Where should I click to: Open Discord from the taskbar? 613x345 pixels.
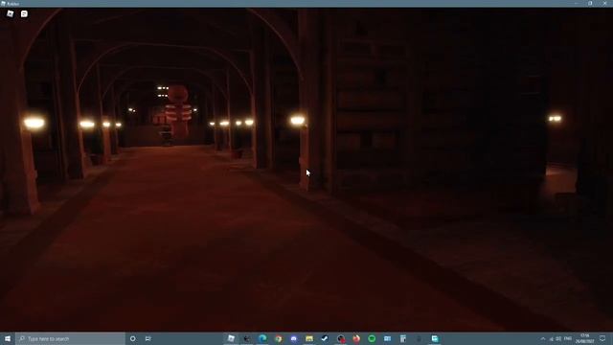(294, 338)
